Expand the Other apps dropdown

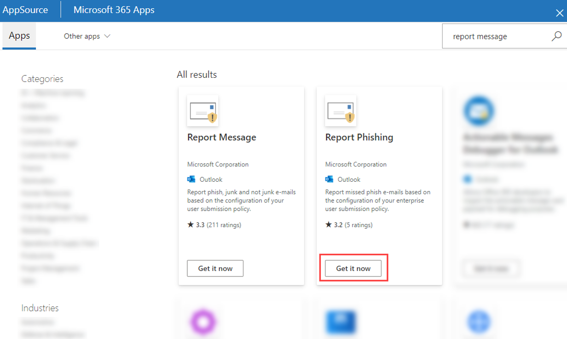87,36
